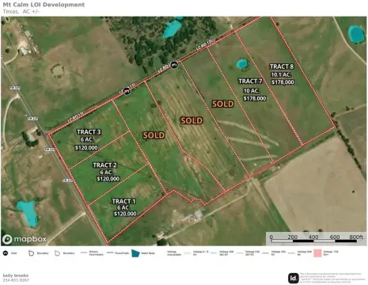
Task: Click the middle SOLD label
Action: tap(192, 121)
